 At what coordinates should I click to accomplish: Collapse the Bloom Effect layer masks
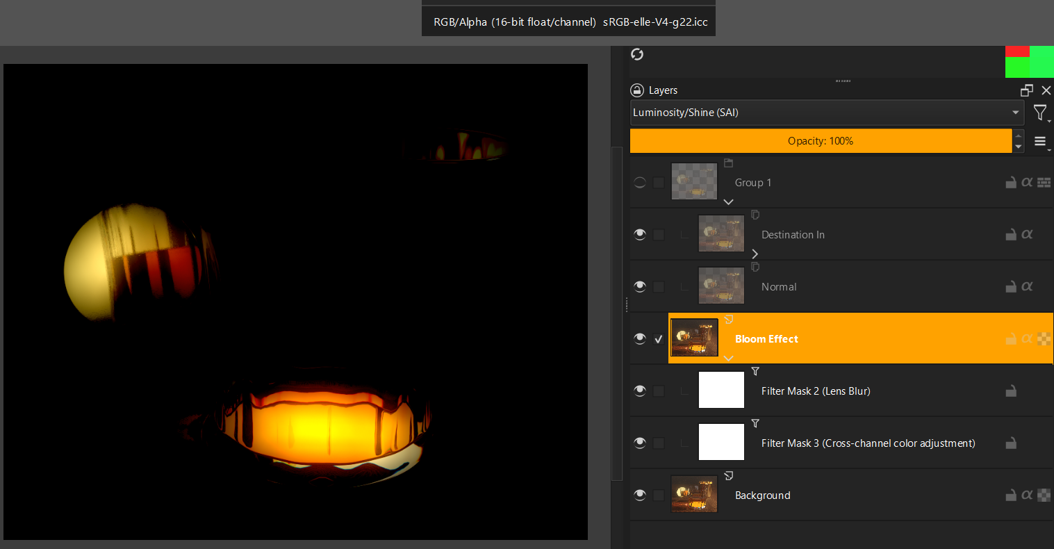(728, 358)
